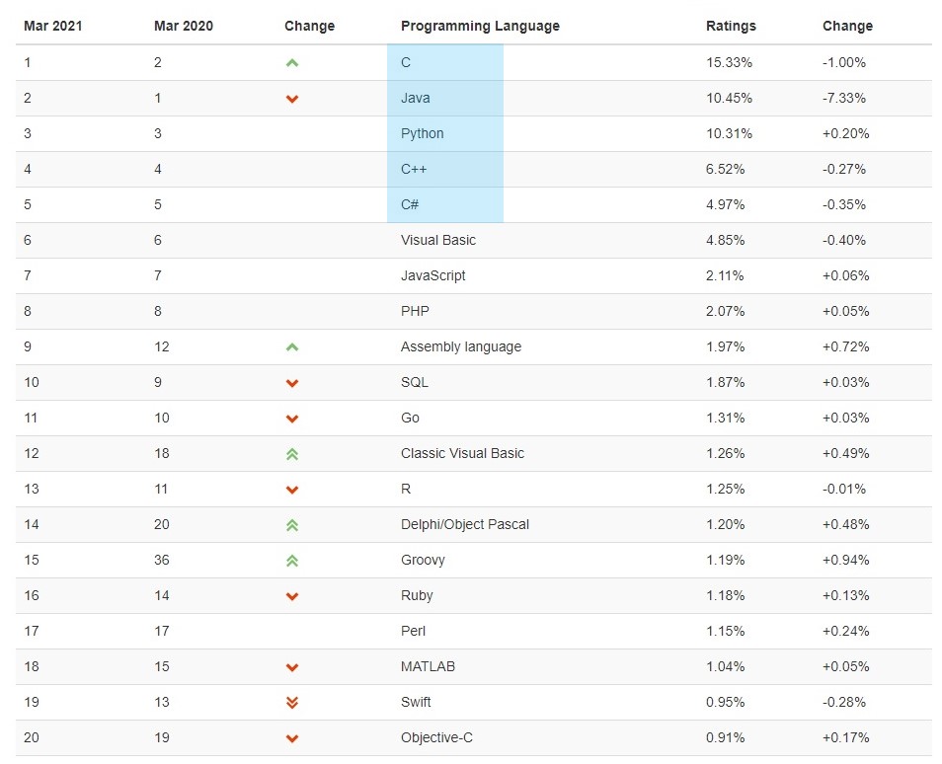The image size is (942, 764).
Task: Click double green arrow for Delphi/Object Pascal
Action: [x=292, y=525]
